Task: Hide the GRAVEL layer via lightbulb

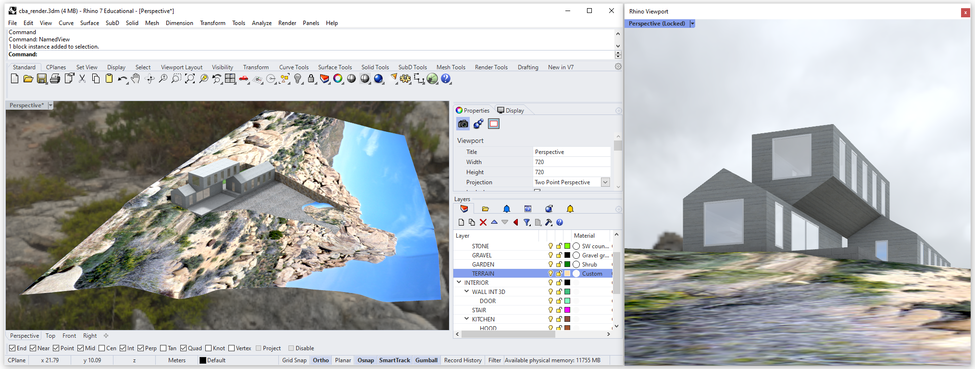Action: (550, 255)
